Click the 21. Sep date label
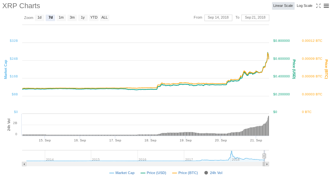The image size is (331, 177). [x=256, y=140]
